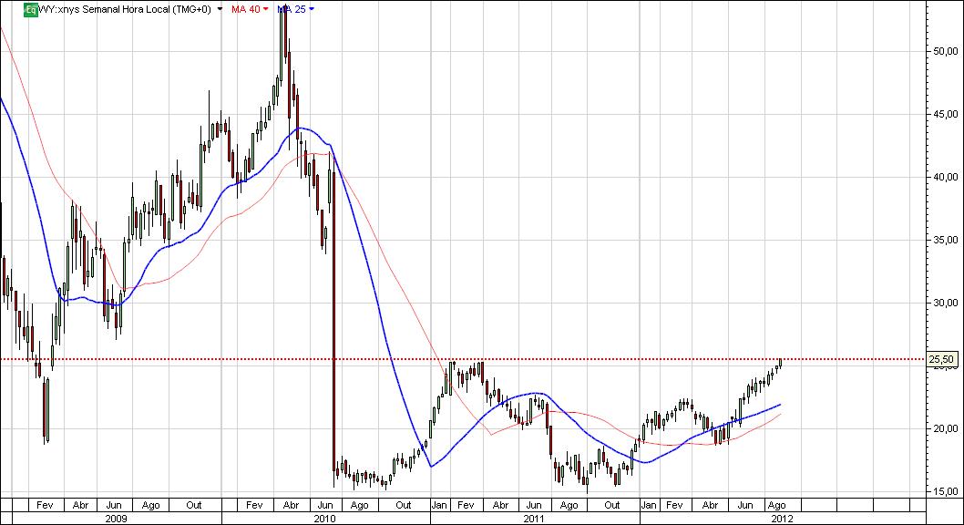Click the 20,00 price axis label

click(x=945, y=428)
